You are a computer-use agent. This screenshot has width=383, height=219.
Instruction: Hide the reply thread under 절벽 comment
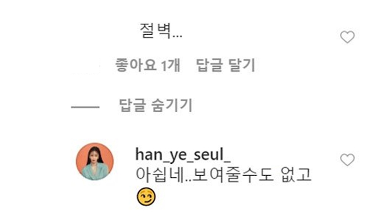pos(156,105)
